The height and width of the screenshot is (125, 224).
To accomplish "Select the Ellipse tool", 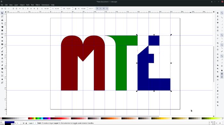I will [2, 37].
